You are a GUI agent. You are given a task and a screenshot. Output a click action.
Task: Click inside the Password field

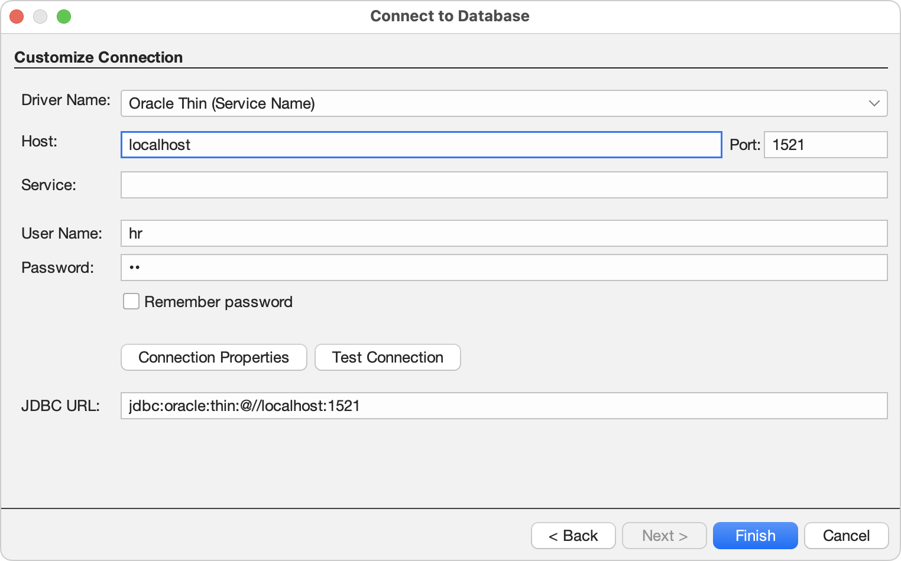[503, 267]
